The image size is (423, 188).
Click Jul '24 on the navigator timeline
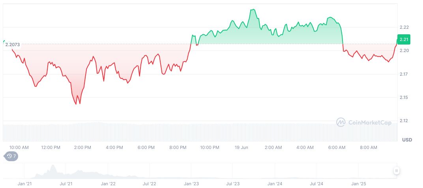tap(316, 184)
